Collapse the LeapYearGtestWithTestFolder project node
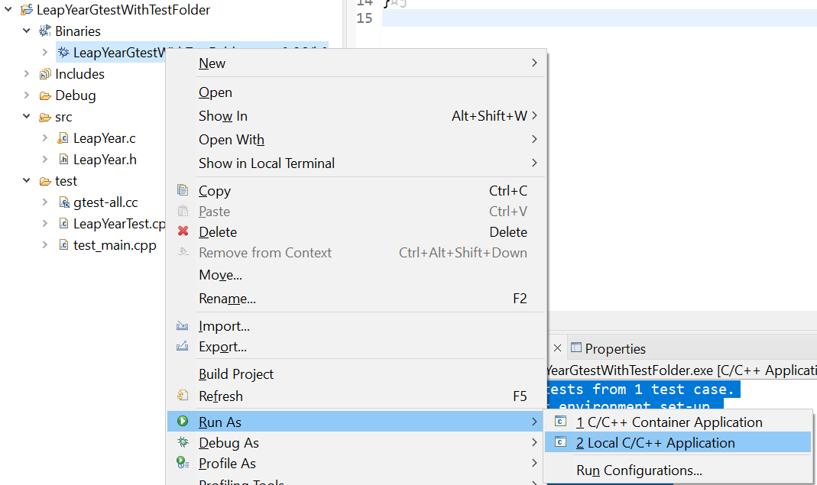The width and height of the screenshot is (817, 485). [8, 9]
